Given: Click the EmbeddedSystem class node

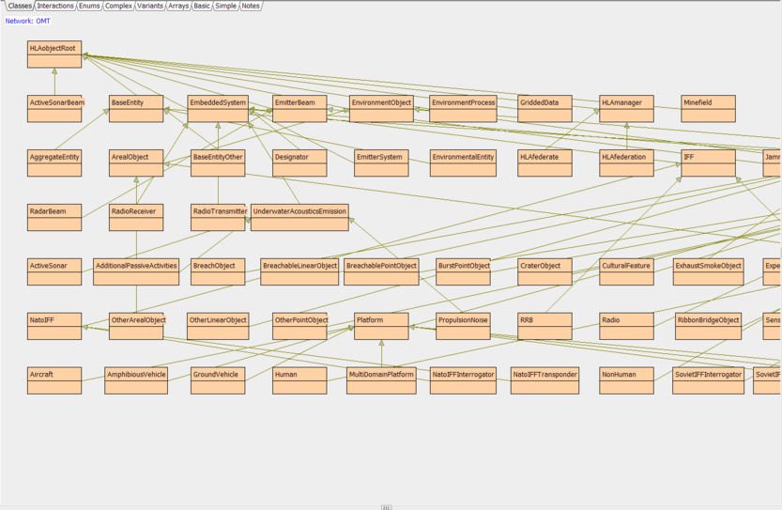Looking at the screenshot, I should [218, 109].
